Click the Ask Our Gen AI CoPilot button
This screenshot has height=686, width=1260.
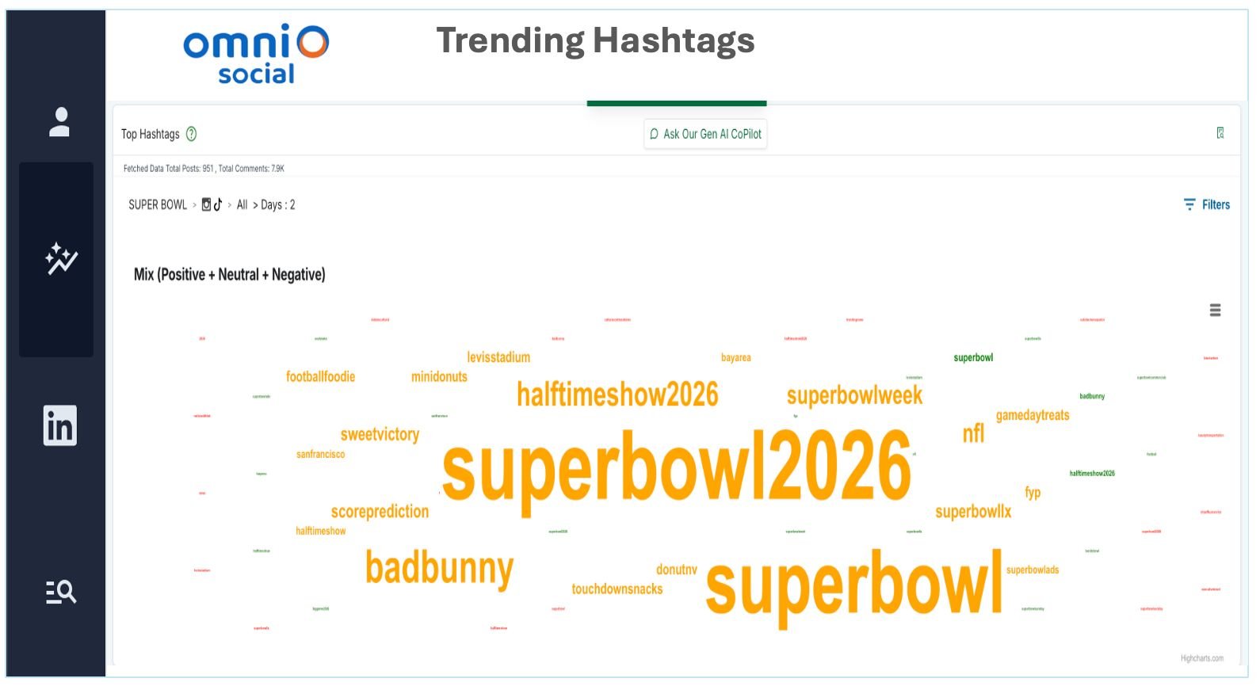pos(705,134)
